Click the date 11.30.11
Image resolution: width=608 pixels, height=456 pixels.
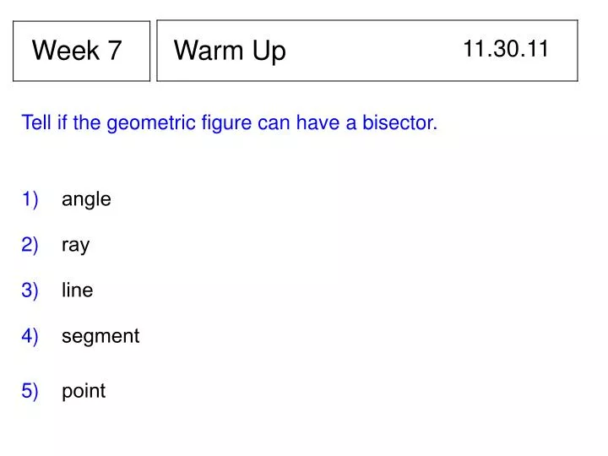point(506,49)
